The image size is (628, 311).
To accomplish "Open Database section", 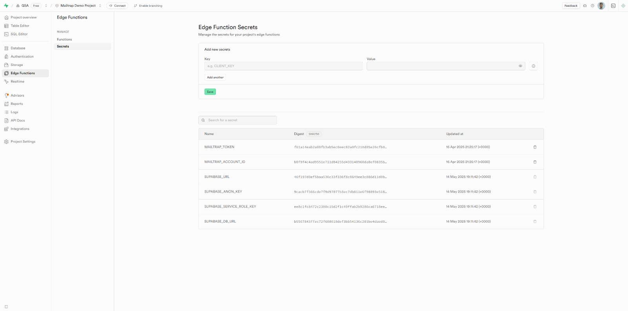I will click(18, 48).
